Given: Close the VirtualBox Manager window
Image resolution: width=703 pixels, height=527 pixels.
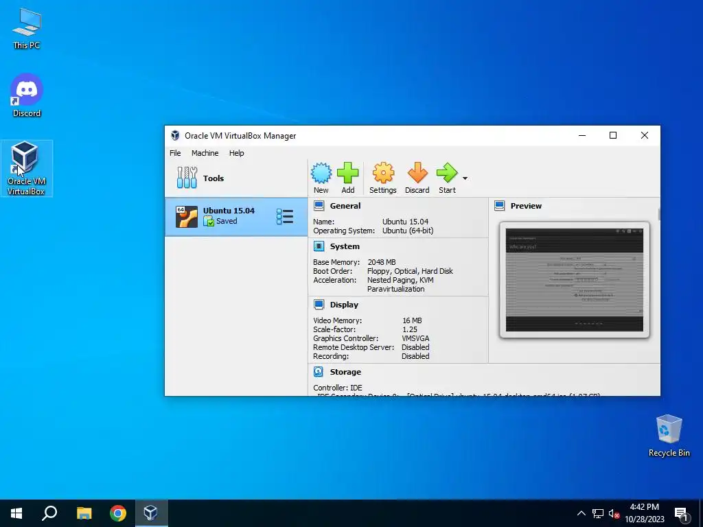Looking at the screenshot, I should coord(644,135).
